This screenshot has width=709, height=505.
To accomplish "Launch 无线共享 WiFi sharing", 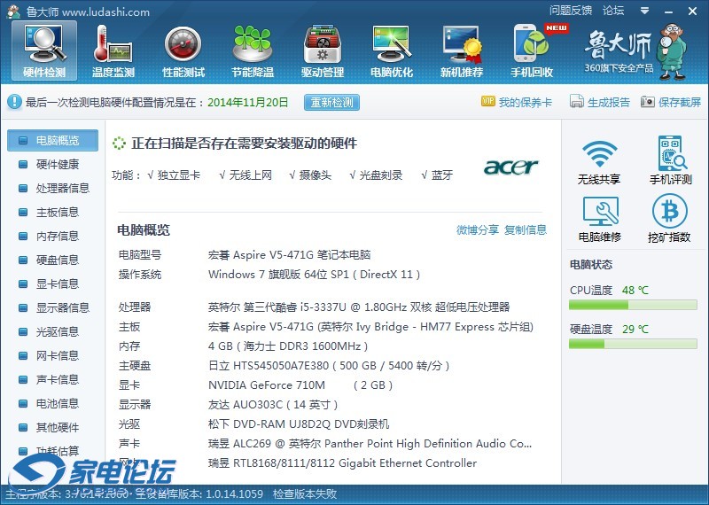I will pos(599,161).
